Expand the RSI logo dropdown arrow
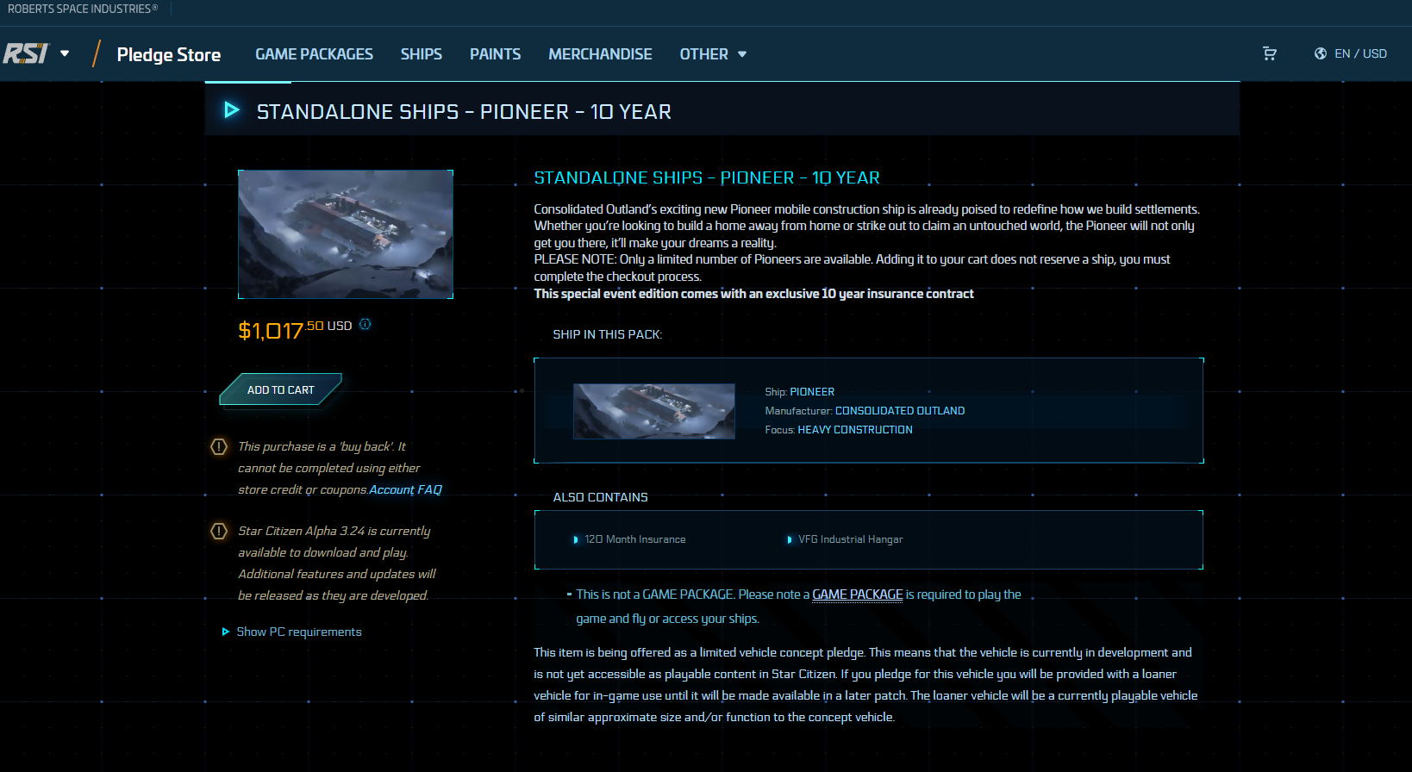This screenshot has width=1412, height=772. (x=65, y=53)
